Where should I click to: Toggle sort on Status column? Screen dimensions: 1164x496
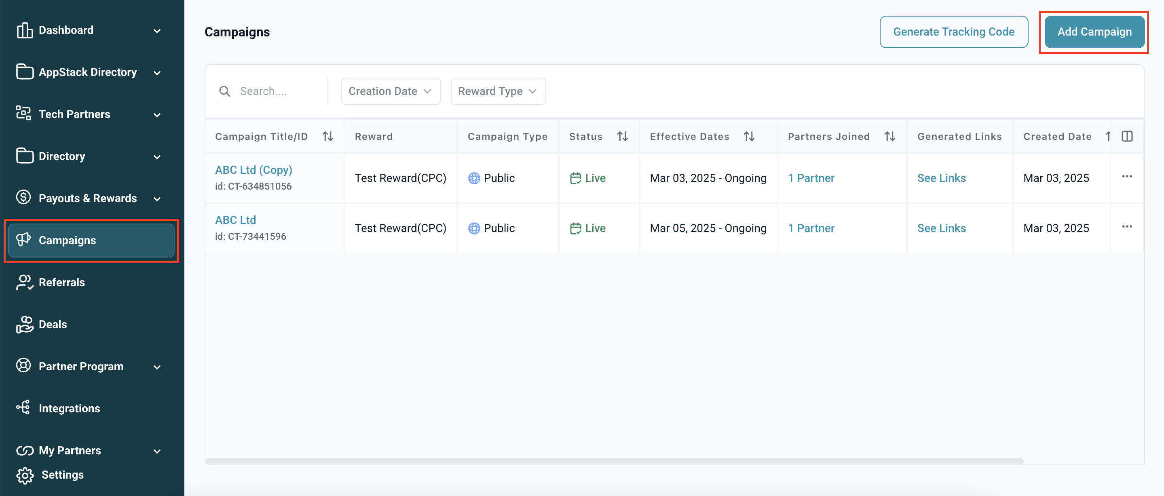coord(623,136)
